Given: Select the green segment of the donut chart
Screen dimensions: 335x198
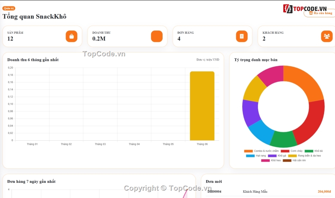Looking at the screenshot, I should pyautogui.click(x=283, y=139).
